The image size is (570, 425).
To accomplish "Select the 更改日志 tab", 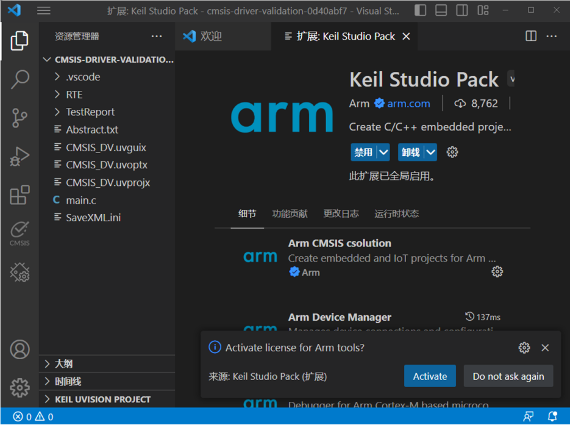I will [341, 214].
